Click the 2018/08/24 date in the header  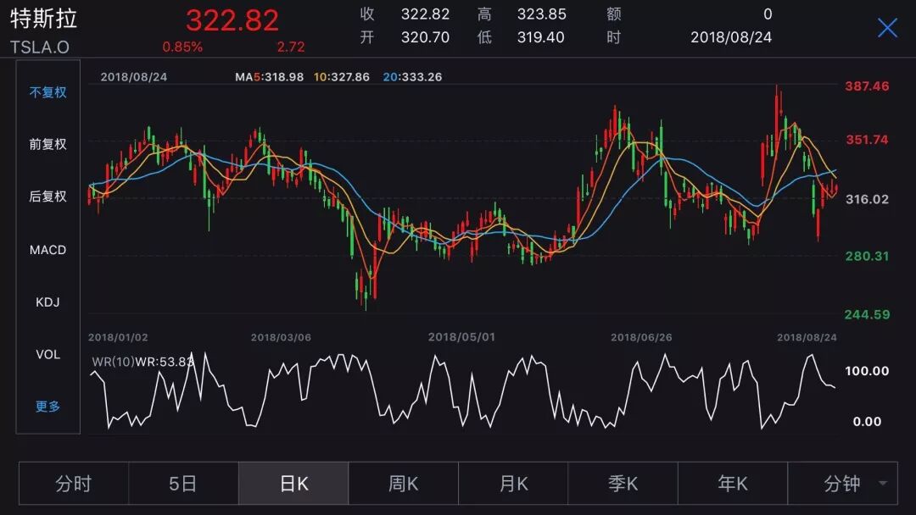click(x=731, y=37)
